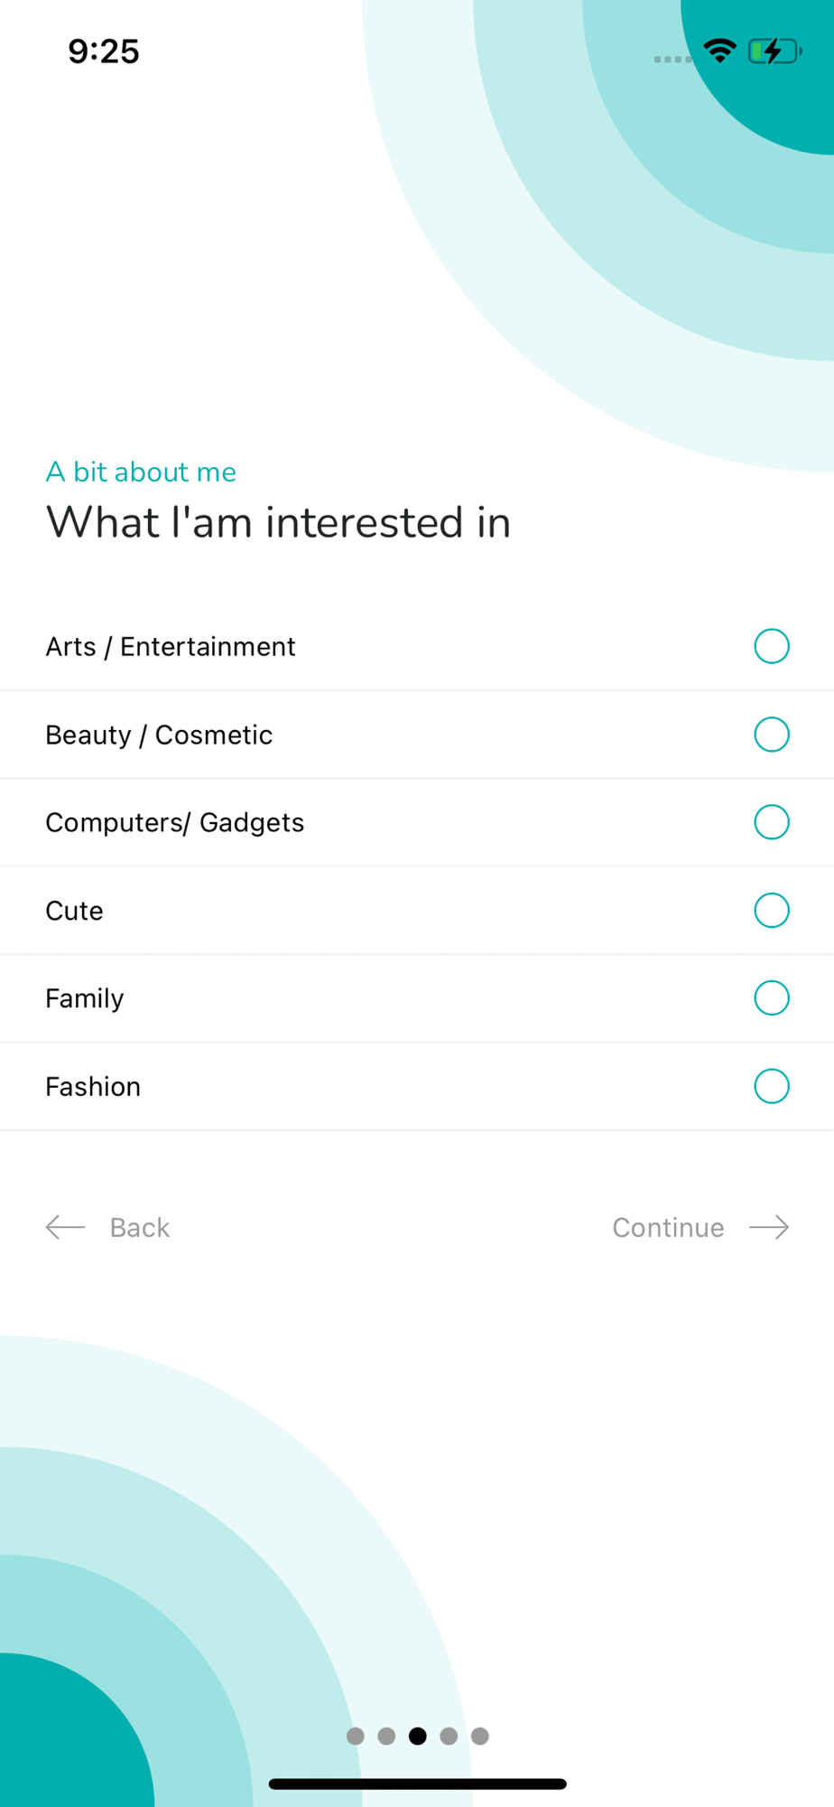Toggle the Fashion interest circle
This screenshot has width=834, height=1807.
tap(772, 1086)
